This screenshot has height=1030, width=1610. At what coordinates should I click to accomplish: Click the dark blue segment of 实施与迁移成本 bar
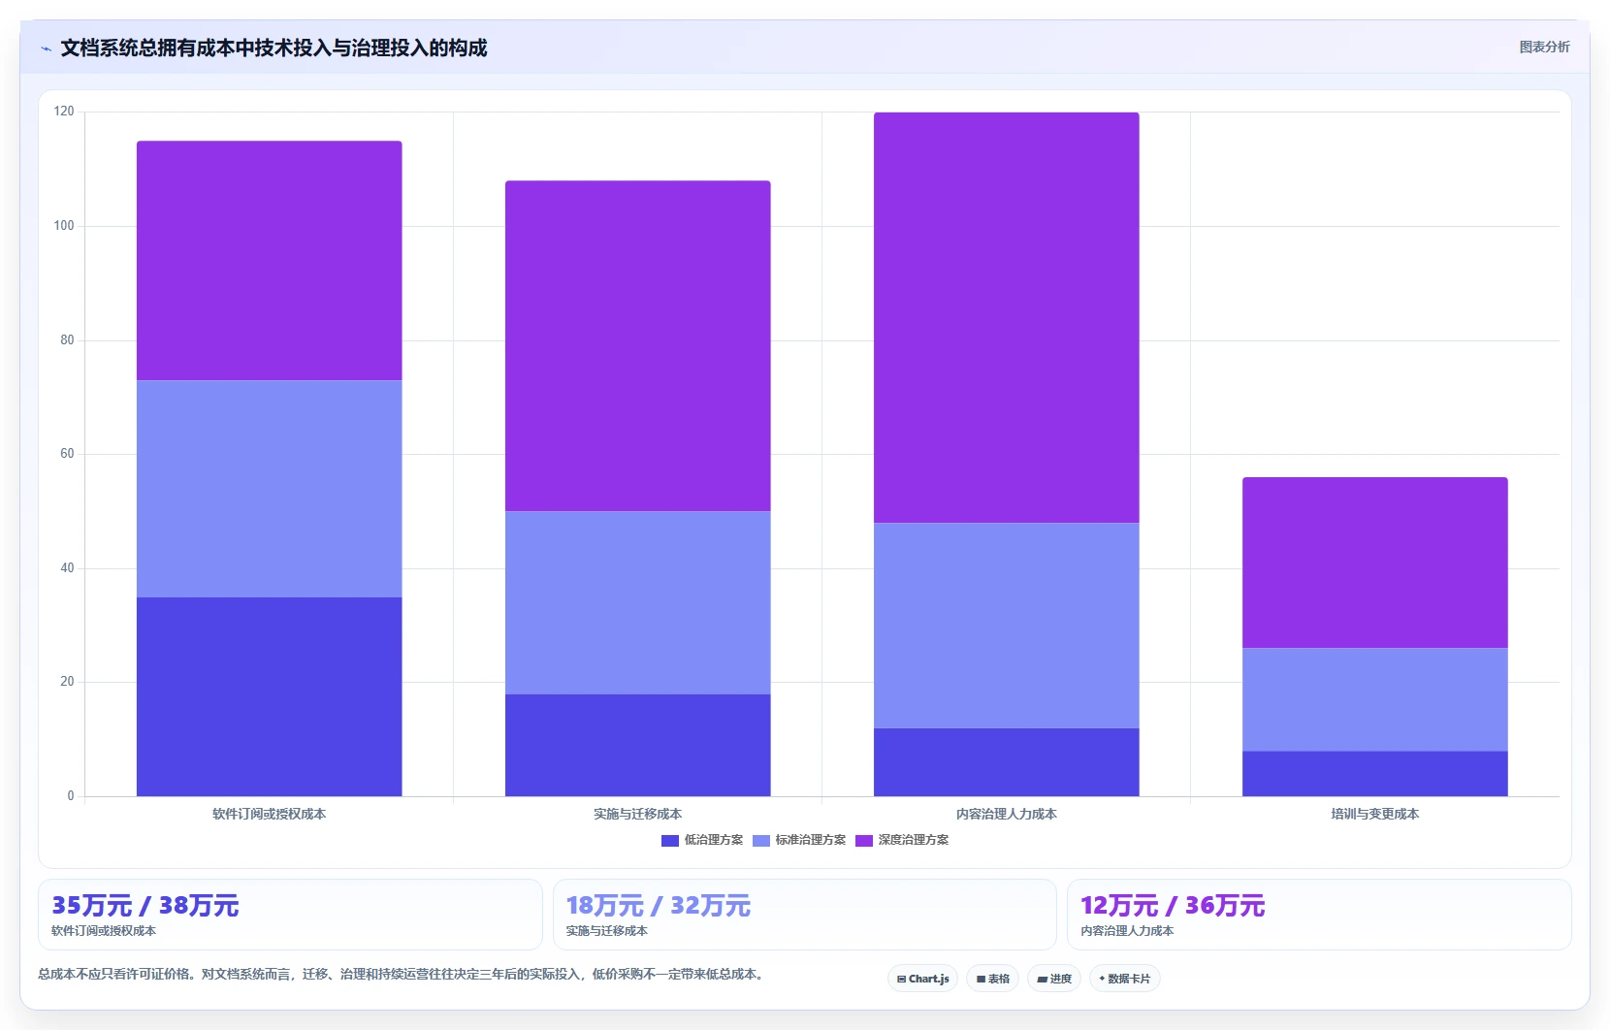click(637, 745)
